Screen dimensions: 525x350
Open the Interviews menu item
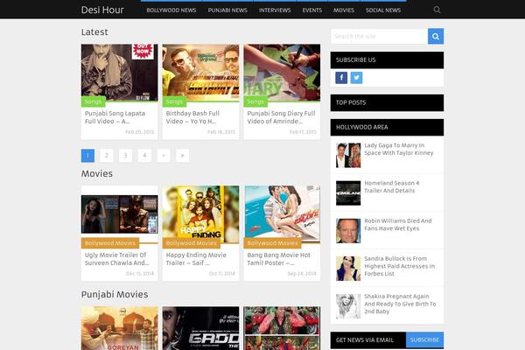275,10
